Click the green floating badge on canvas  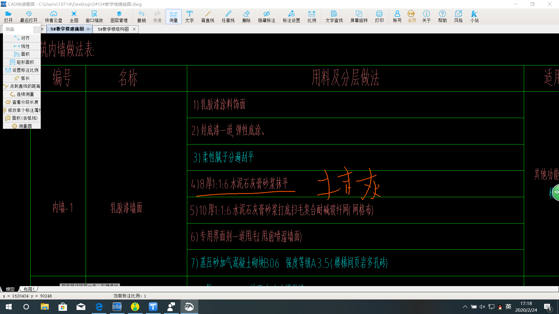click(556, 192)
